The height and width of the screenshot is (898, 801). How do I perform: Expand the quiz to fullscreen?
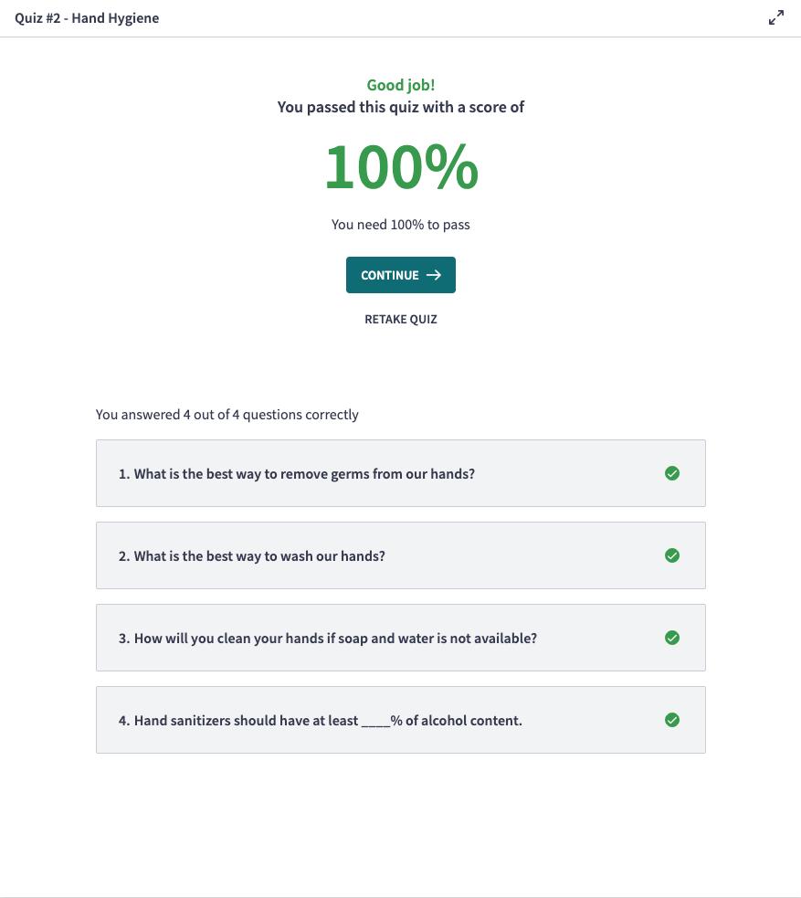[776, 17]
